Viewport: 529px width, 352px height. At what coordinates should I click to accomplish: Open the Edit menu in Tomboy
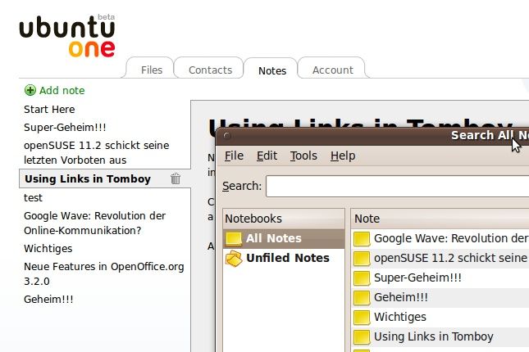click(x=267, y=156)
